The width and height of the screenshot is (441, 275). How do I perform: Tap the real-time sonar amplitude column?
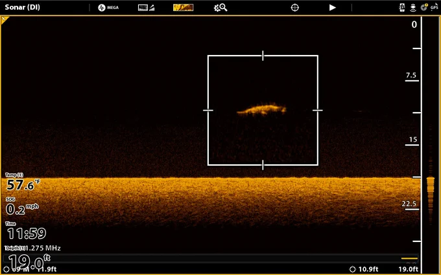pyautogui.click(x=431, y=144)
